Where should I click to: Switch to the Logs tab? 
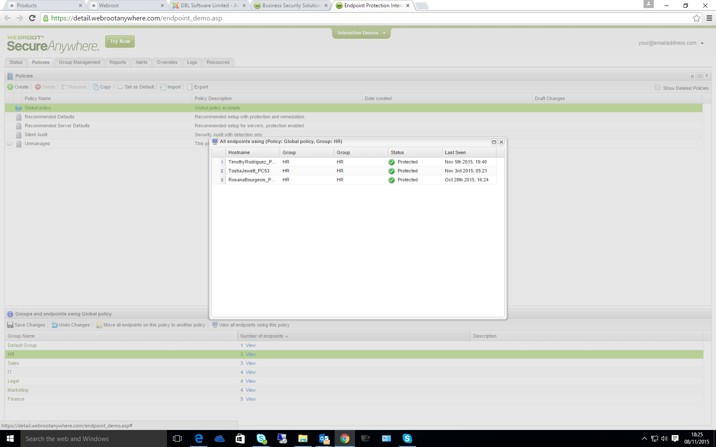tap(192, 63)
